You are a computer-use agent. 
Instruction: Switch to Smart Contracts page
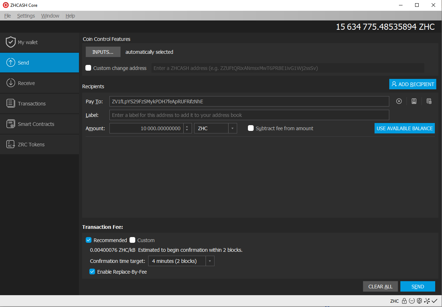pyautogui.click(x=39, y=124)
